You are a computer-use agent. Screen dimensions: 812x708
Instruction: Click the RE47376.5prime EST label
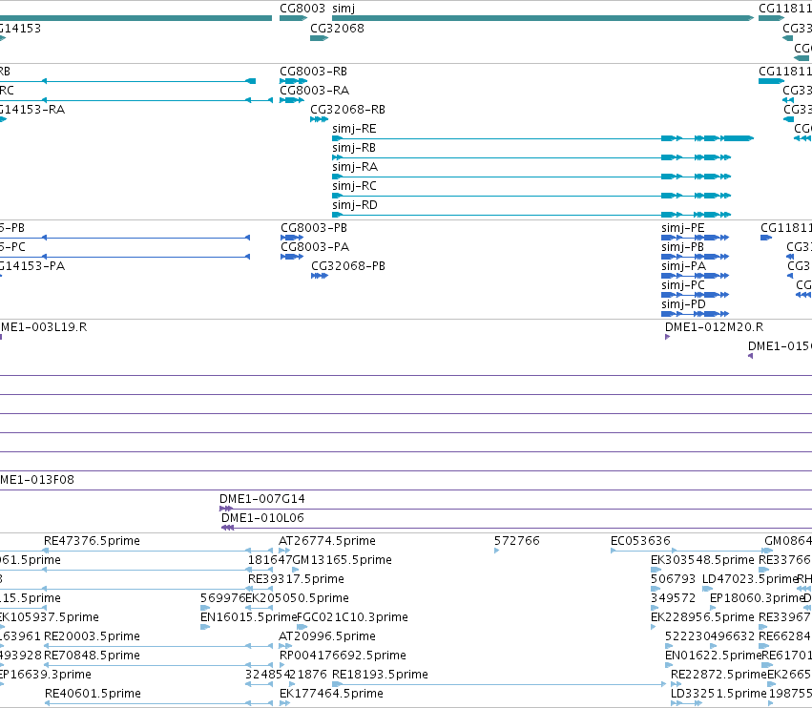click(92, 541)
